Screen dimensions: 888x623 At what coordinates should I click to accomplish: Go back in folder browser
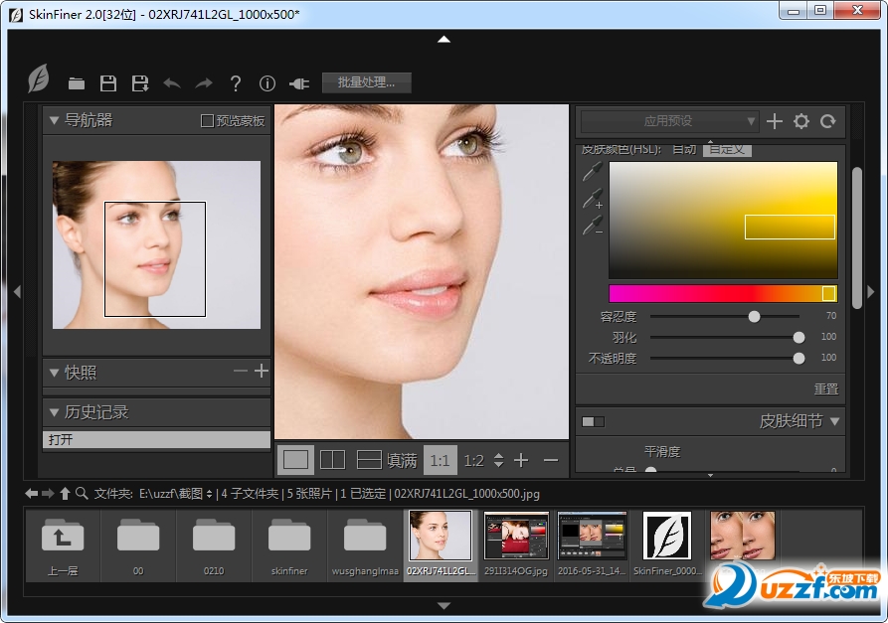31,494
